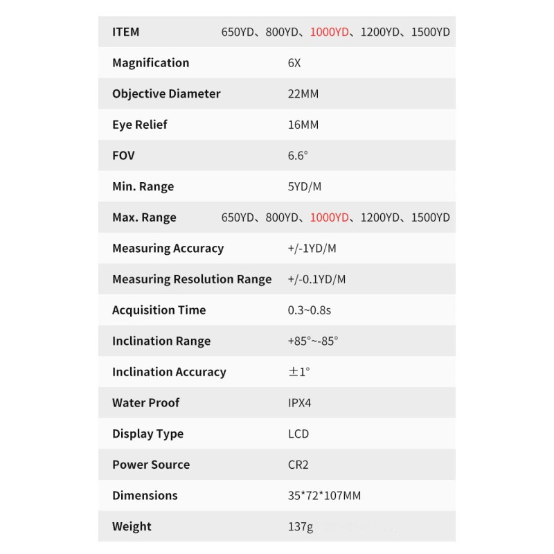Viewport: 554px width, 554px height.
Task: Click the 800YD value in Max. Range row
Action: [283, 217]
